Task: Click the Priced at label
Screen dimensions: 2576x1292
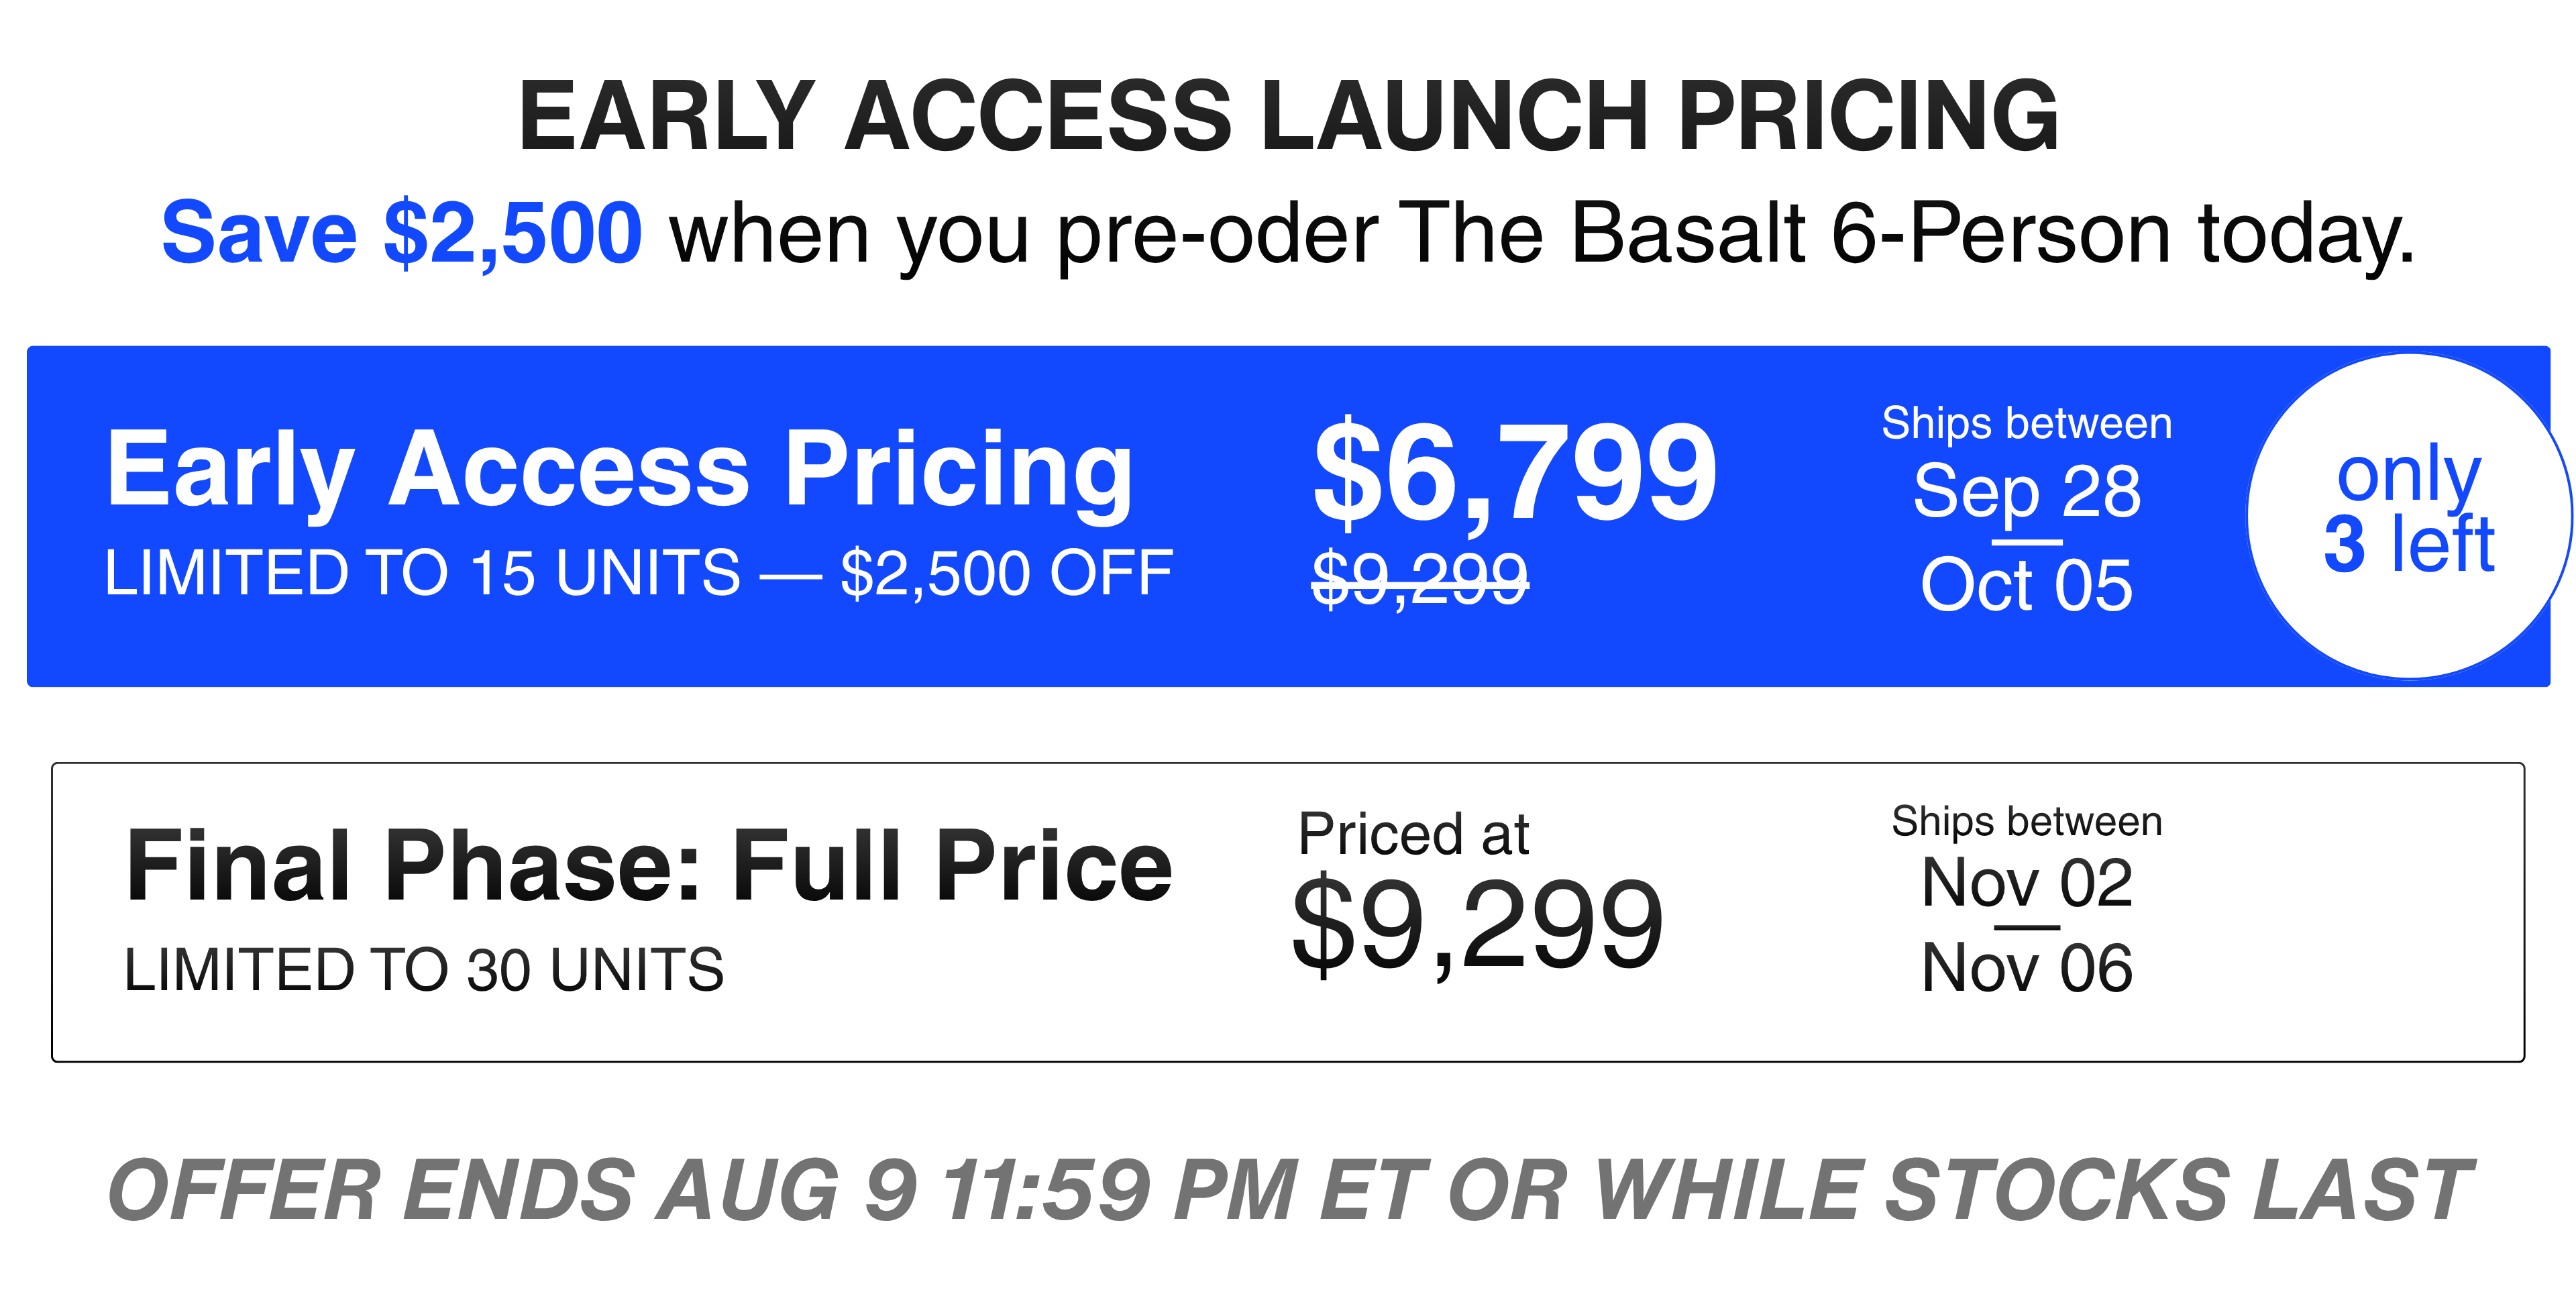Action: [1413, 834]
